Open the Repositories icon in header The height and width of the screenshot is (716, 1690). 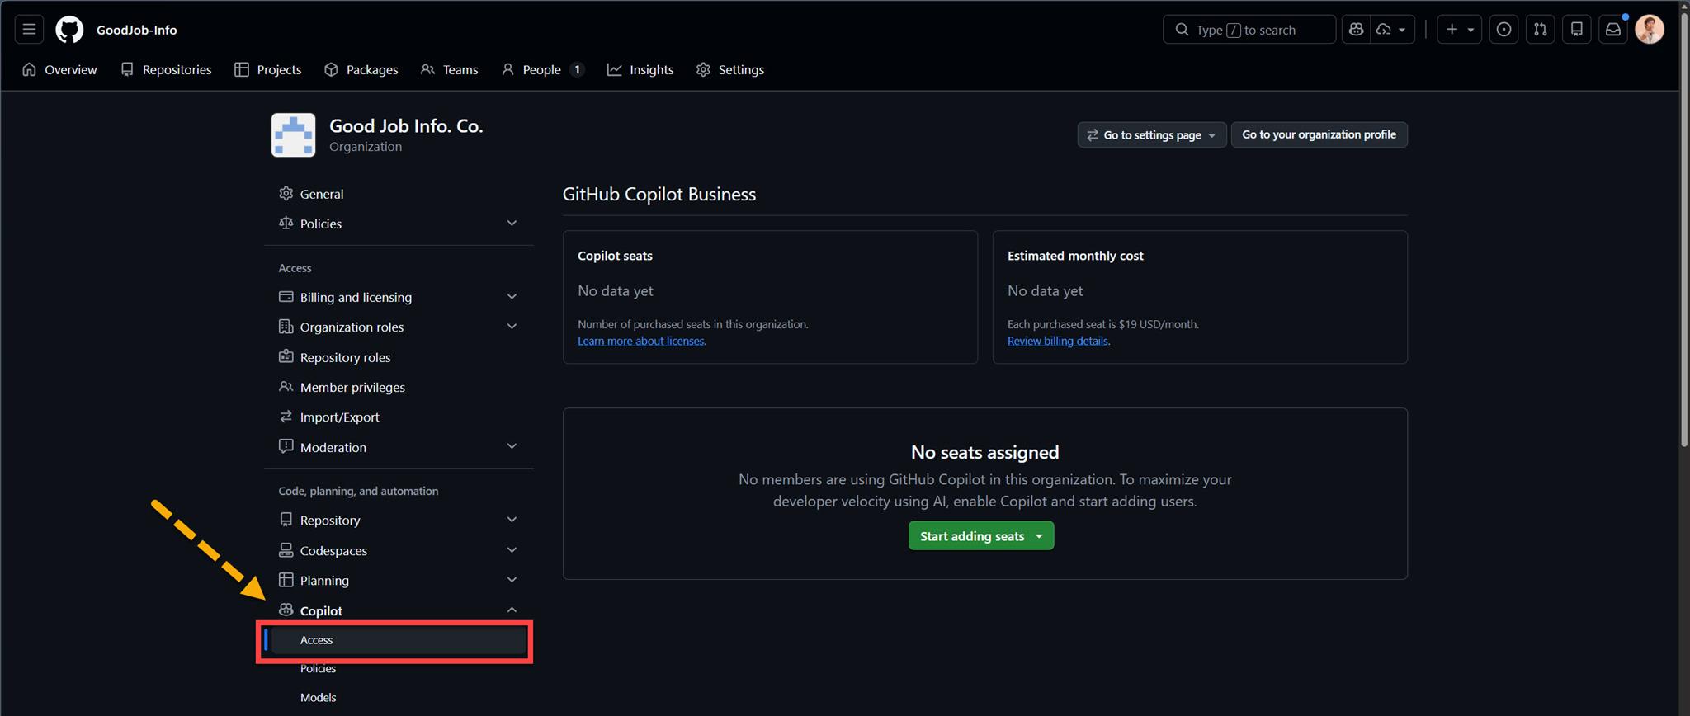[1576, 30]
